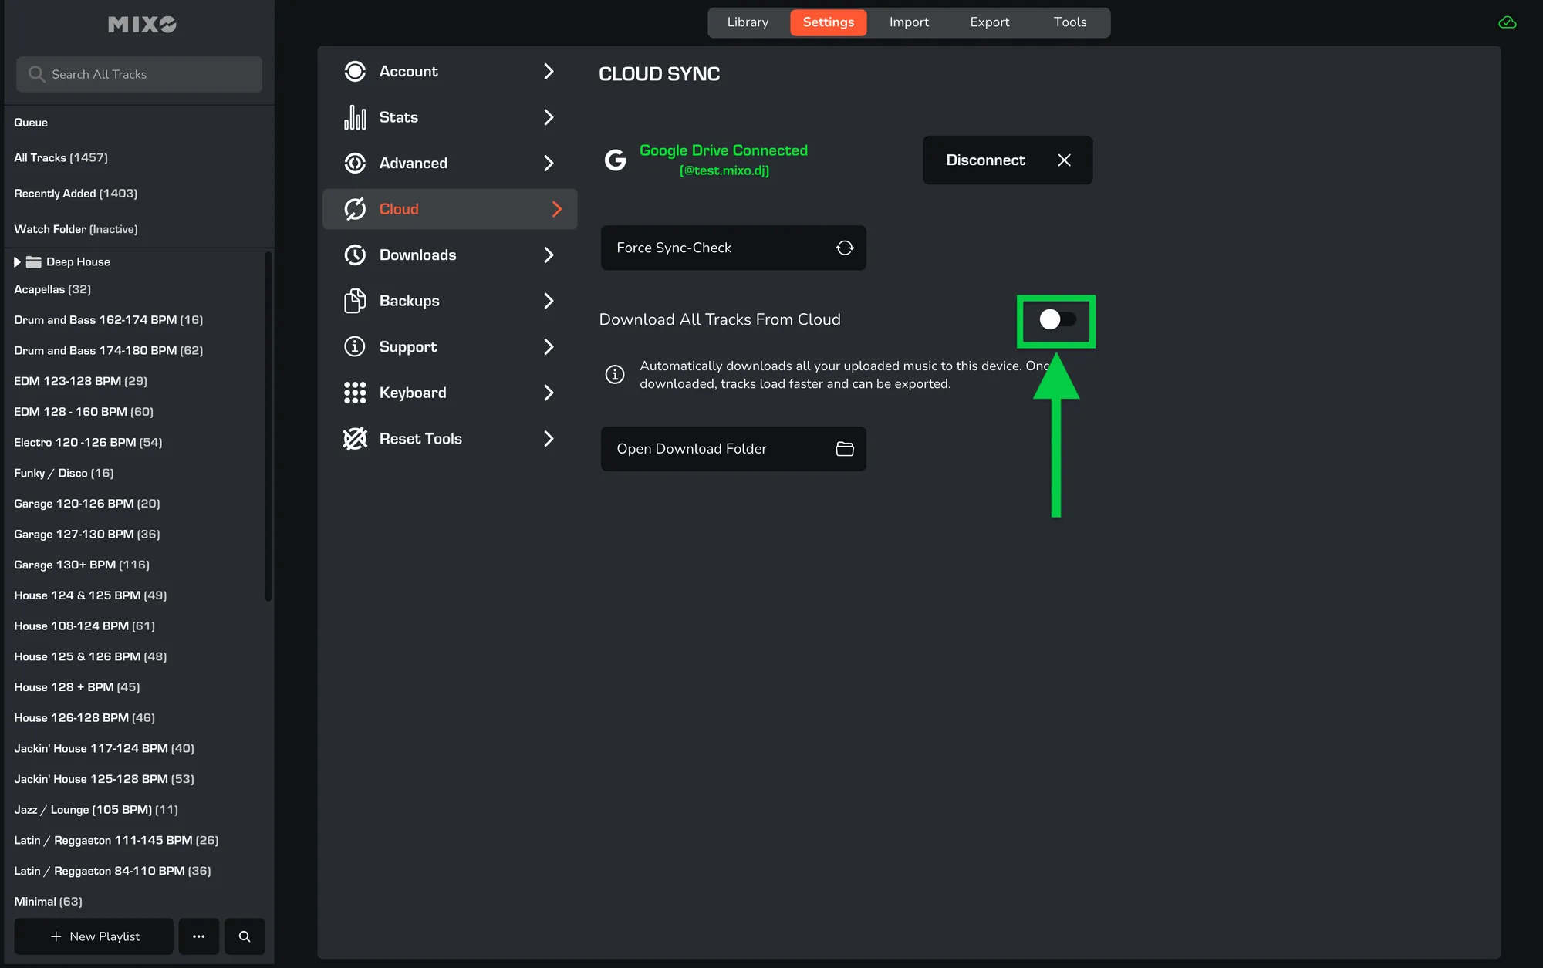Click the Support info icon
1543x968 pixels.
coord(354,347)
